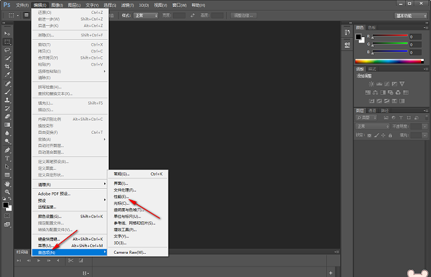Click 常规(G)... in the preferences submenu

[x=123, y=173]
